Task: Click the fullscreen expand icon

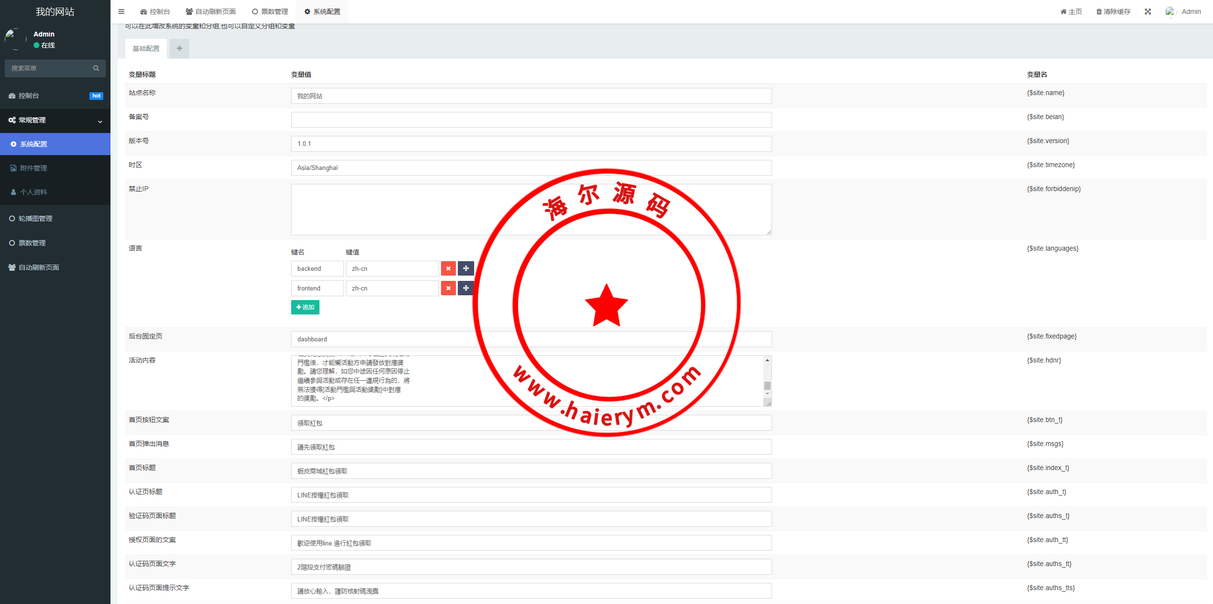Action: (1148, 12)
